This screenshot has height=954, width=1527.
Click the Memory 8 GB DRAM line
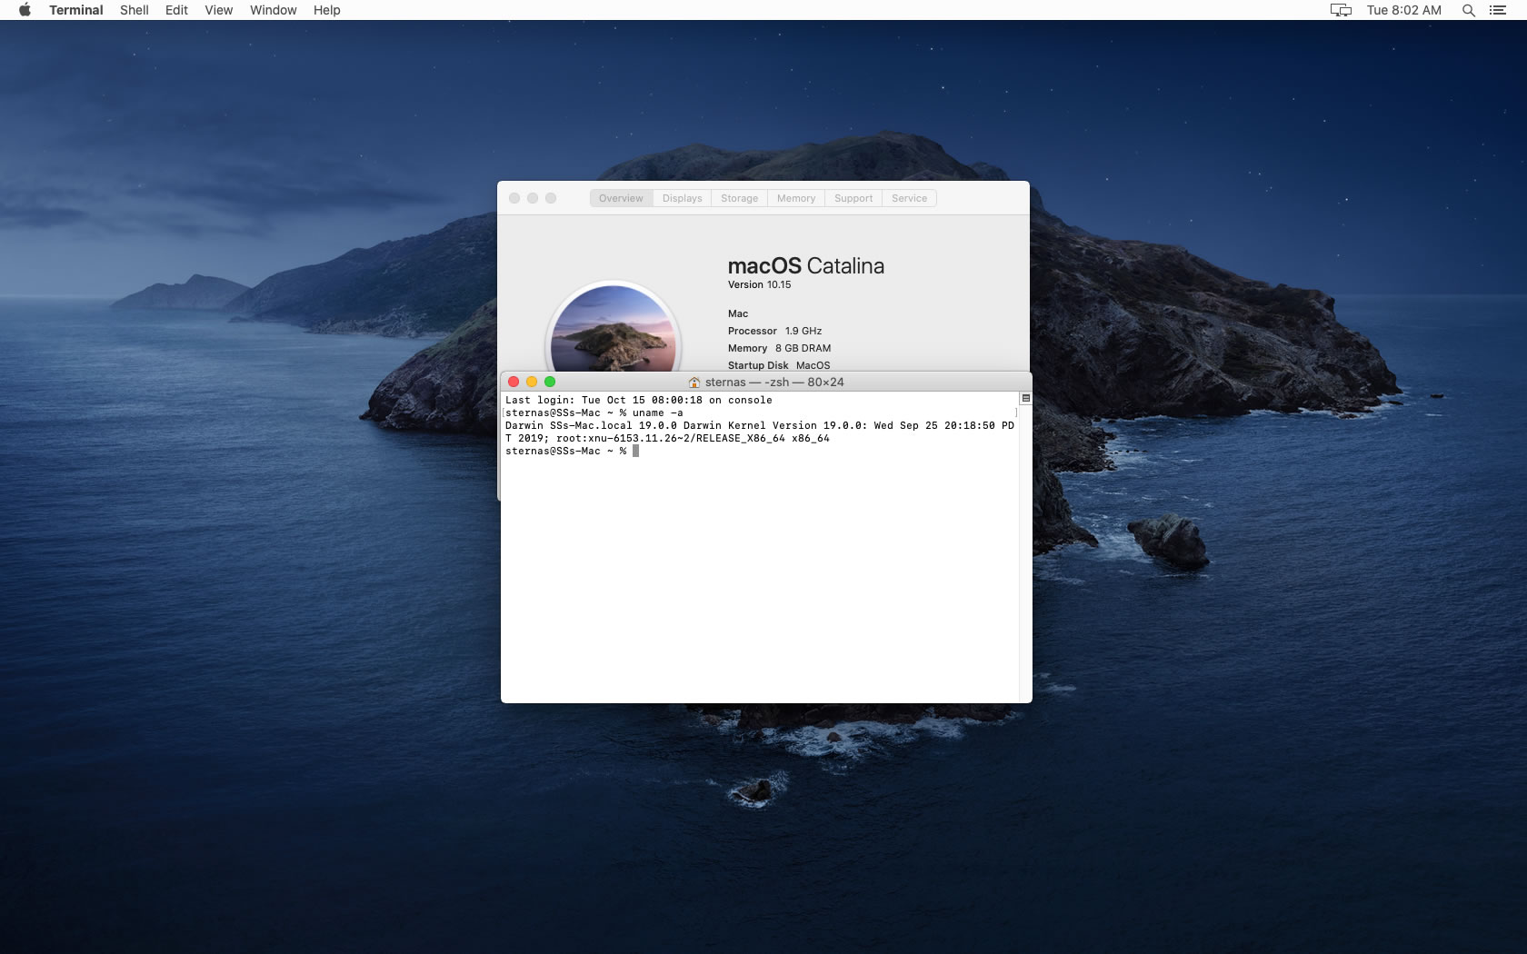[x=779, y=348]
